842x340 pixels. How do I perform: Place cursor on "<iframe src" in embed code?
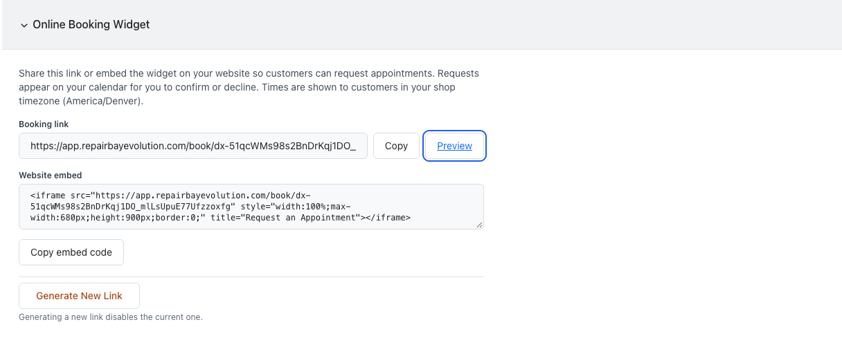pos(57,195)
